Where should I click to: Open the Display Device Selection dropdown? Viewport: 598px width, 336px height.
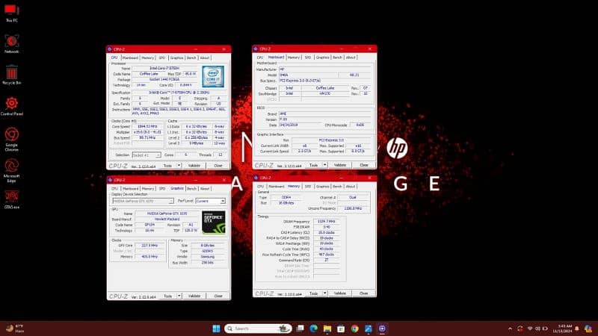point(141,201)
